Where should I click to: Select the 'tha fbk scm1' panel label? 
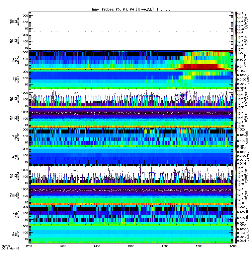(16, 79)
